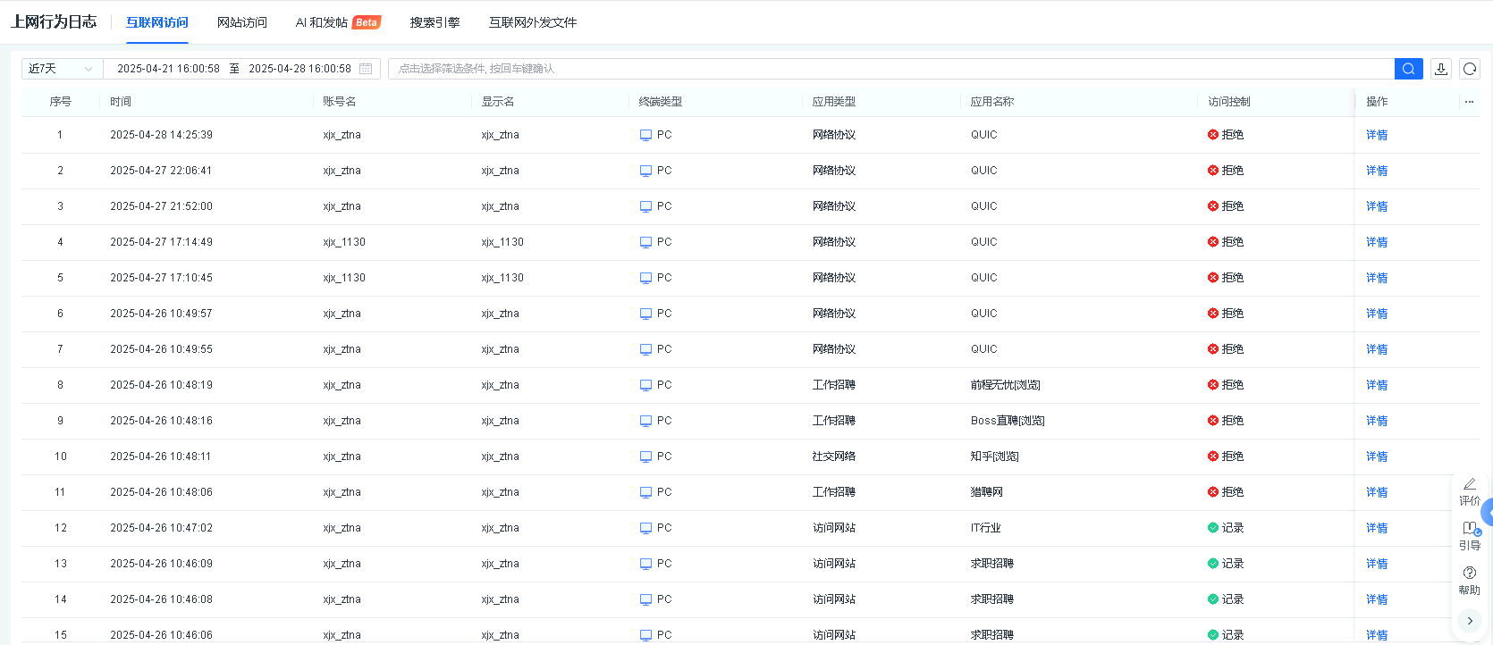The height and width of the screenshot is (645, 1493).
Task: View 详情 for the Boss直聘 row
Action: pos(1377,421)
